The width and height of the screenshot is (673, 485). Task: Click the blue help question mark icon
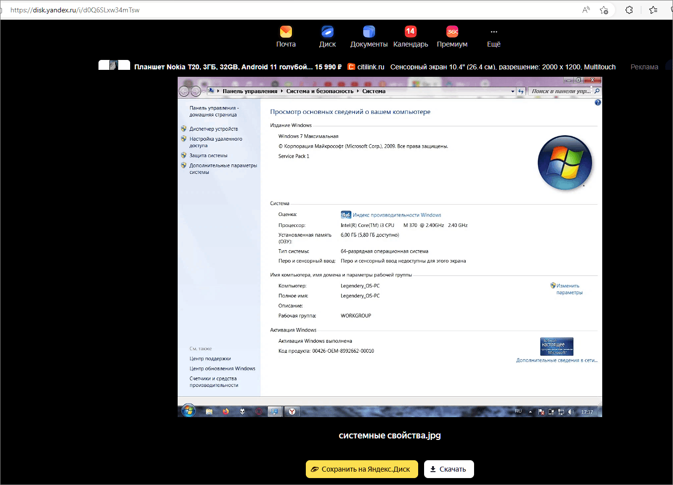point(597,103)
